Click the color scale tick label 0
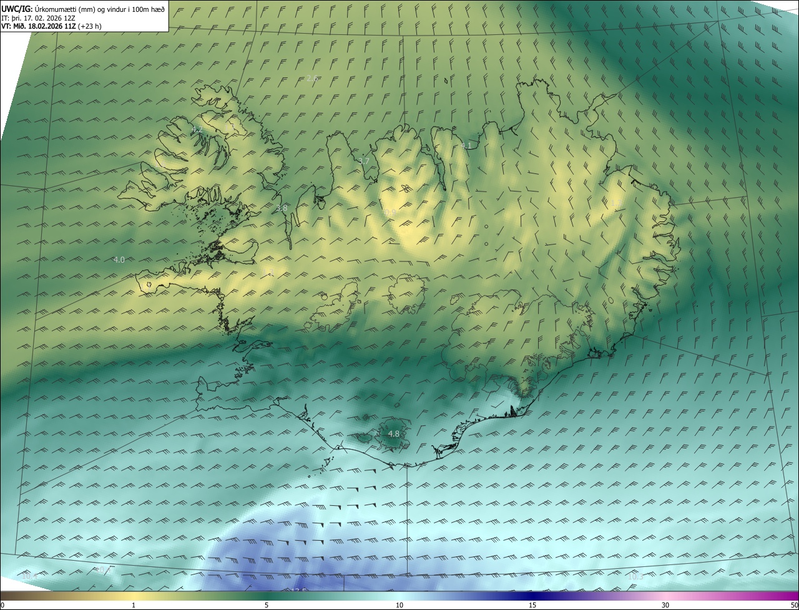The height and width of the screenshot is (610, 799). pos(2,605)
